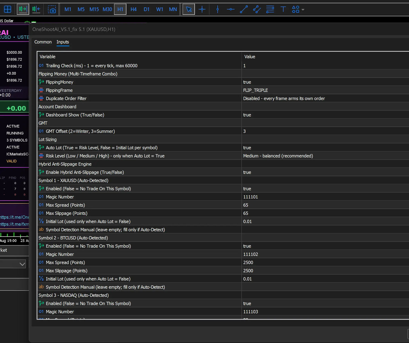
Task: Select the trendline drawing tool
Action: click(x=244, y=9)
